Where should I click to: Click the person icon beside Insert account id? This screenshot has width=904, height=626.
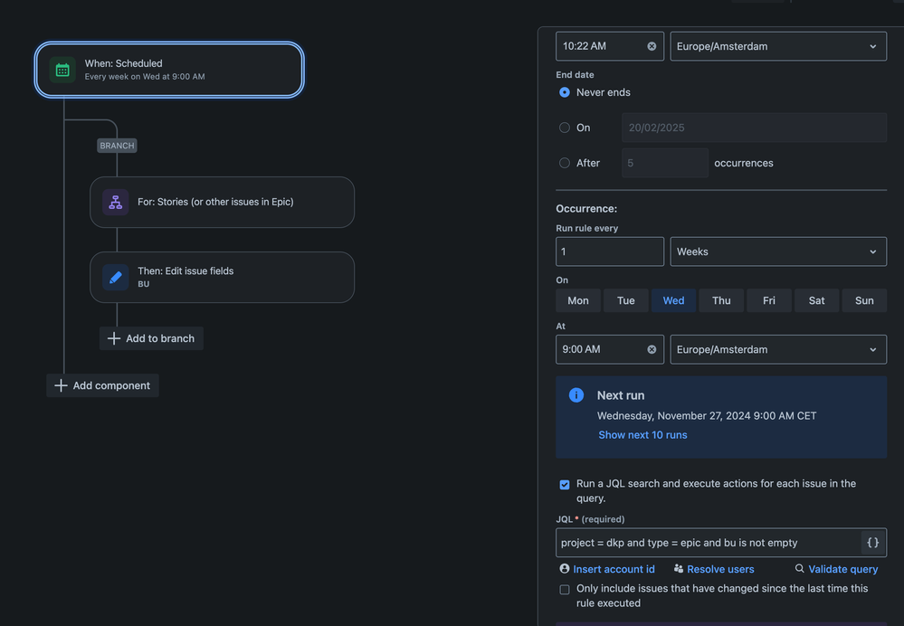(565, 568)
